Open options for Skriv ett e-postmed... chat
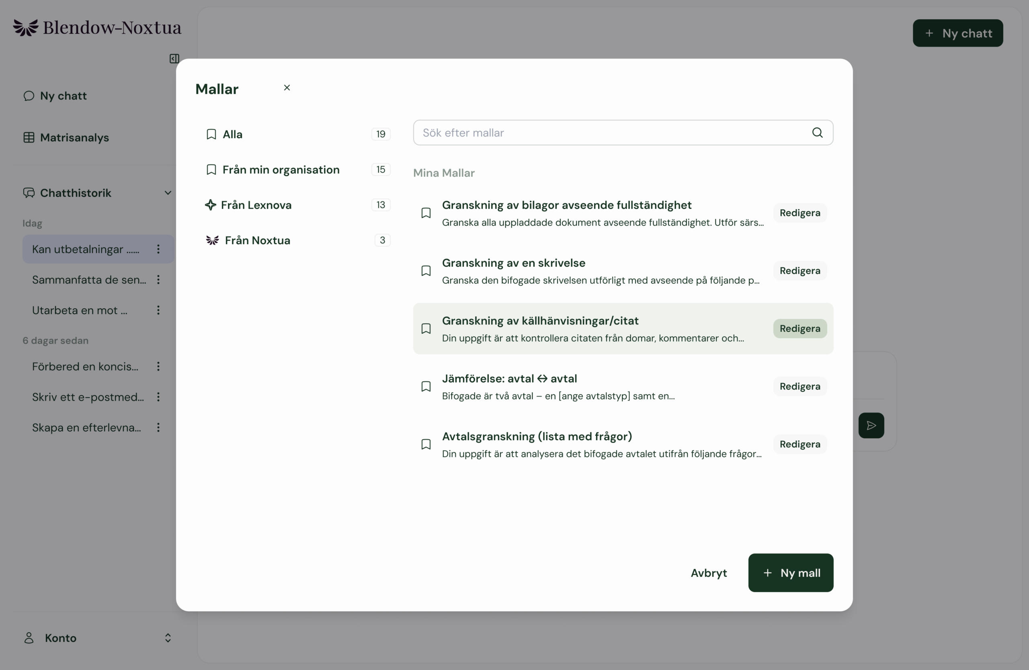Viewport: 1029px width, 670px height. (158, 397)
